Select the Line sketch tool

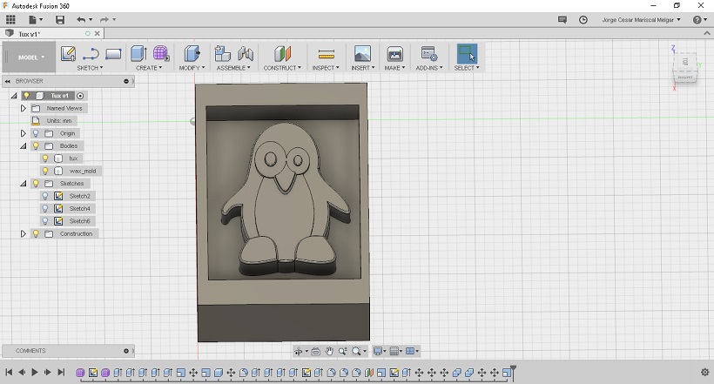91,54
